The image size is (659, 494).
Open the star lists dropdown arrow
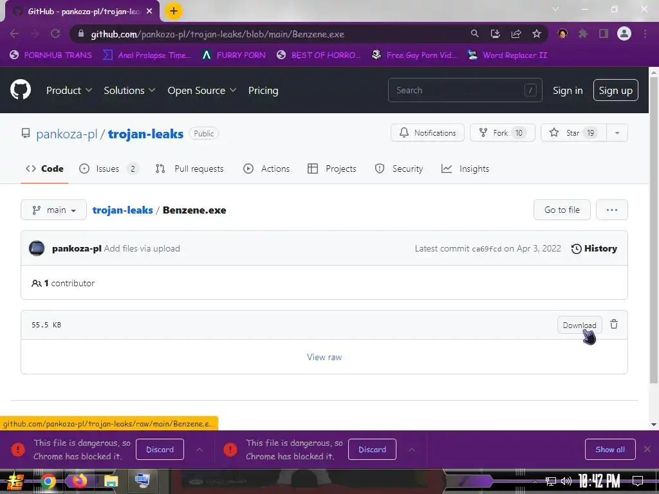[617, 133]
